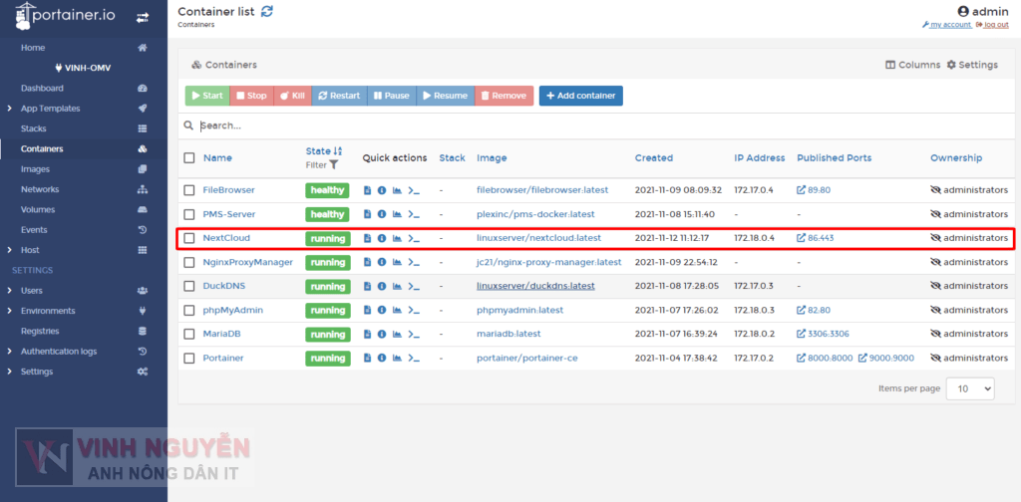
Task: Click the refresh icon beside Container list
Action: pos(267,12)
